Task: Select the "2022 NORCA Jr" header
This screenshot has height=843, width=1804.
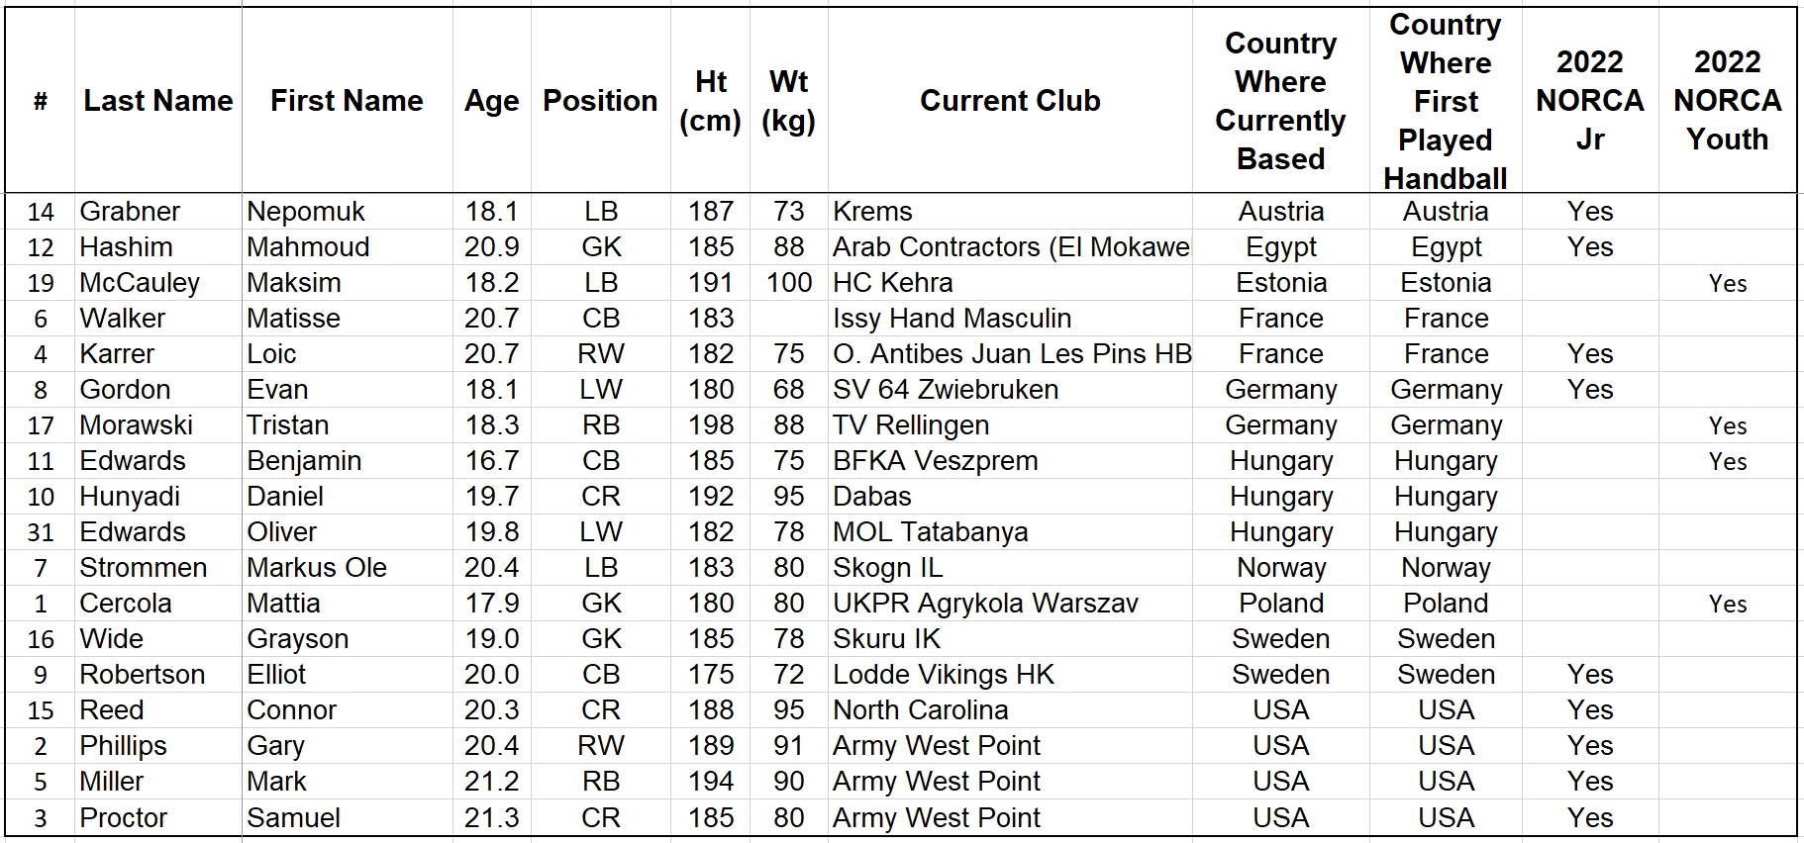Action: click(1589, 100)
